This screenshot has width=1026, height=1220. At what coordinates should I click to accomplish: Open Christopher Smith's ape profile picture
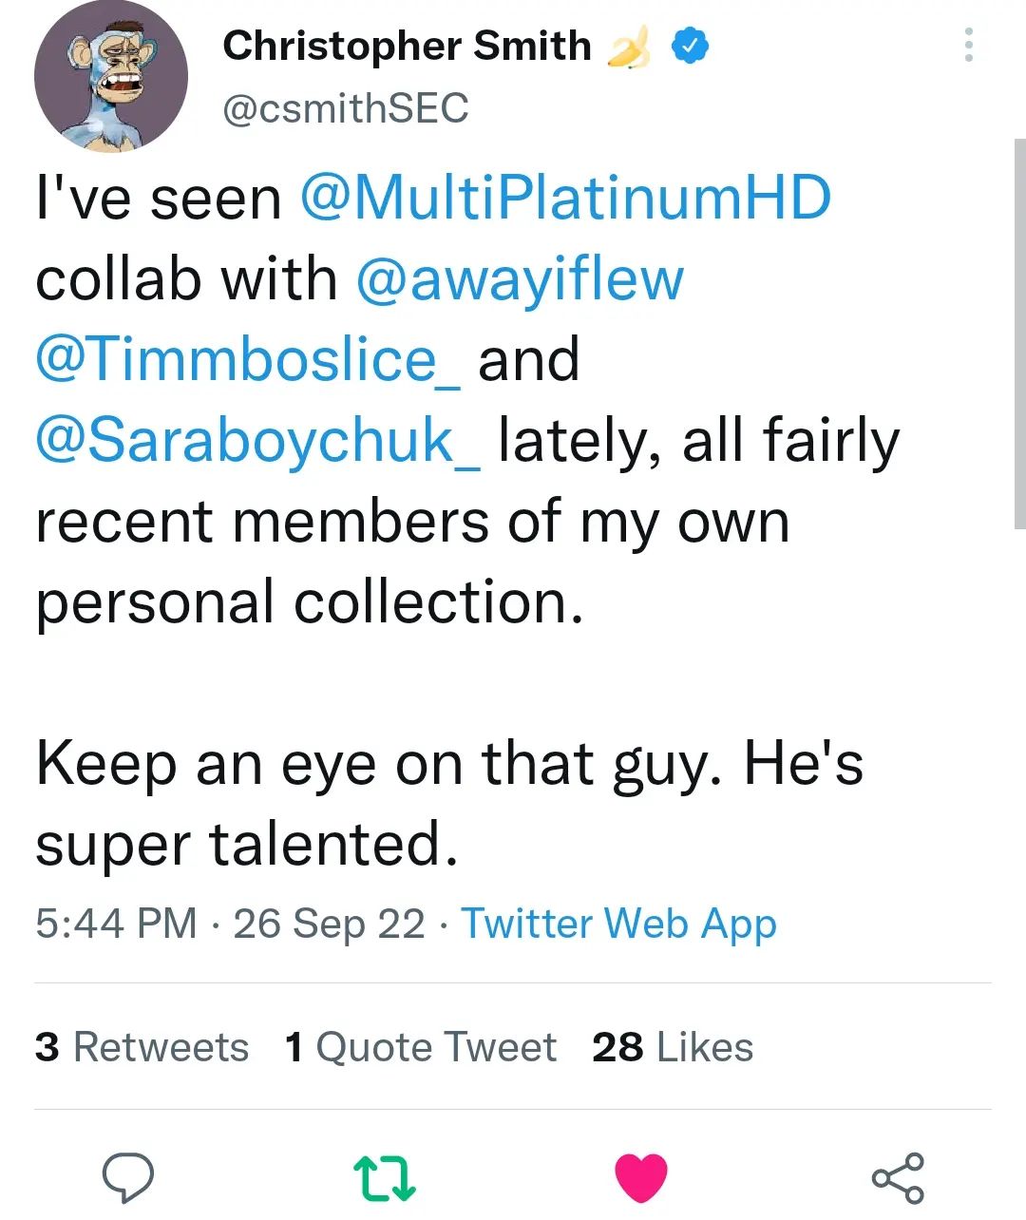(x=111, y=76)
